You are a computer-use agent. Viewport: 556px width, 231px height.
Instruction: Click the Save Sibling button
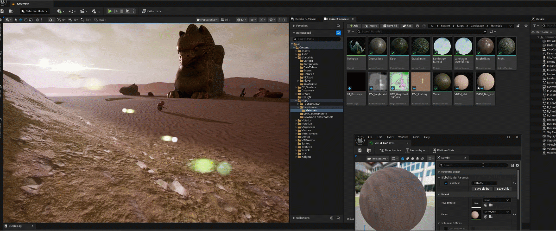point(482,189)
